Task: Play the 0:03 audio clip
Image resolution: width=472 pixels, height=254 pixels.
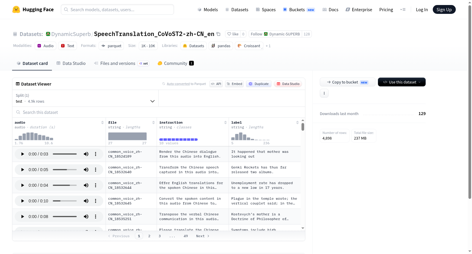Action: click(22, 154)
